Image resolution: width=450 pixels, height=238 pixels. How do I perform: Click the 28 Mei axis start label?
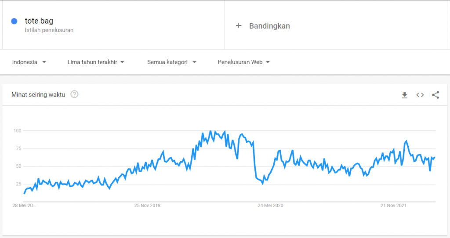pyautogui.click(x=25, y=205)
